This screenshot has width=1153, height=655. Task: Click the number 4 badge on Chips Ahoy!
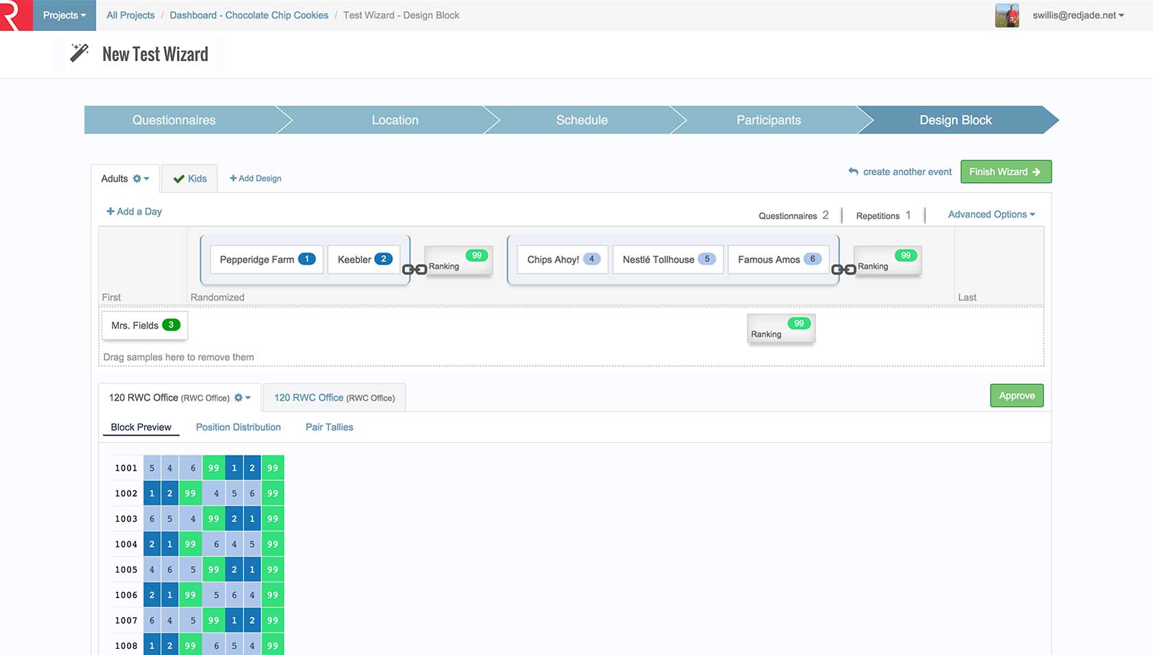pyautogui.click(x=592, y=259)
